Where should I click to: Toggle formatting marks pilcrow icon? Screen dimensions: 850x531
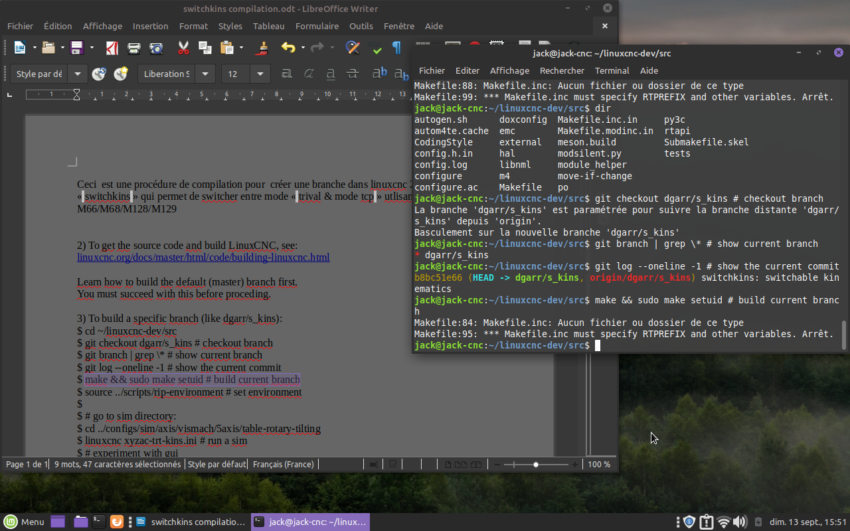[396, 48]
